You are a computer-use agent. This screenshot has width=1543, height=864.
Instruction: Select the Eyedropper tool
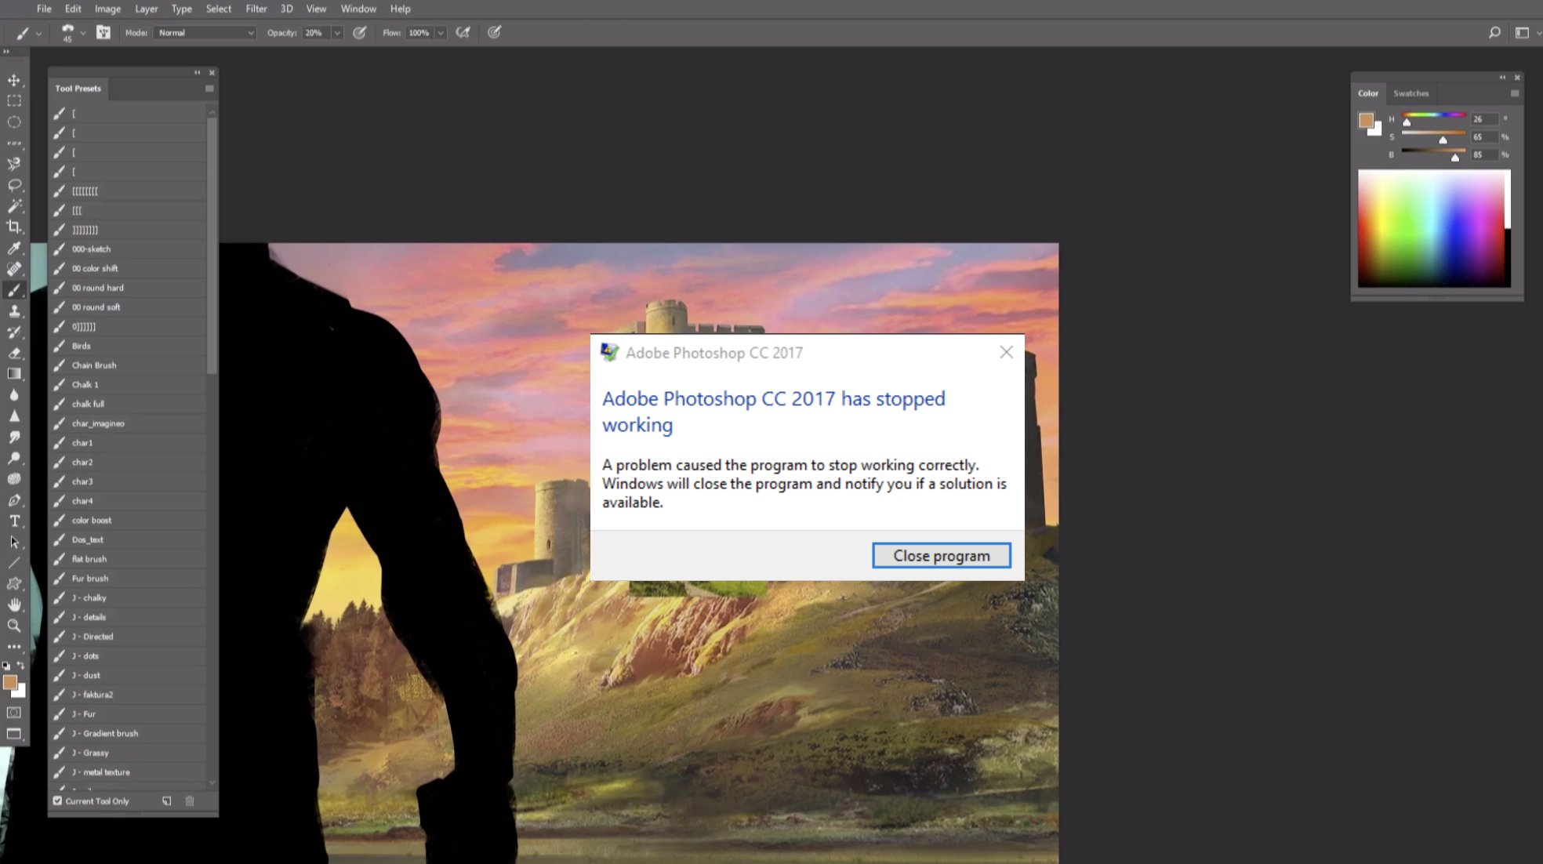14,248
